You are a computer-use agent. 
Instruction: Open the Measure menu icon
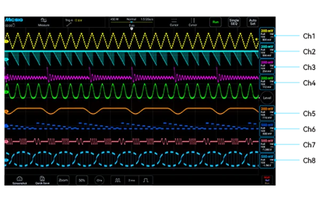pos(44,22)
